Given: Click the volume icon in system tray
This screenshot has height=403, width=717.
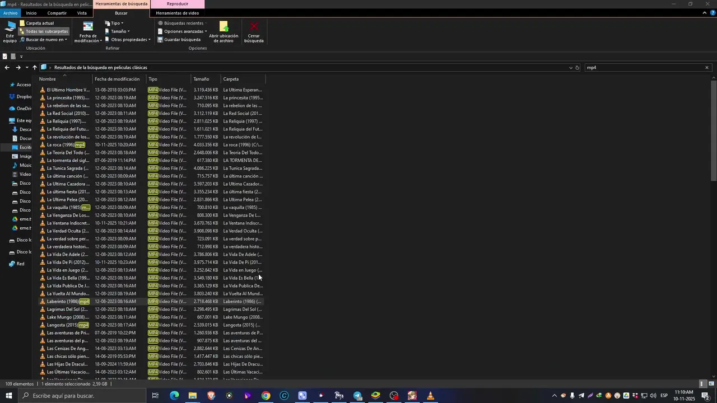Looking at the screenshot, I should tap(653, 396).
